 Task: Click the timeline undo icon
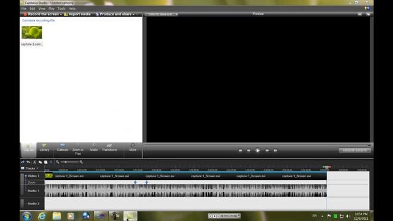tap(23, 162)
